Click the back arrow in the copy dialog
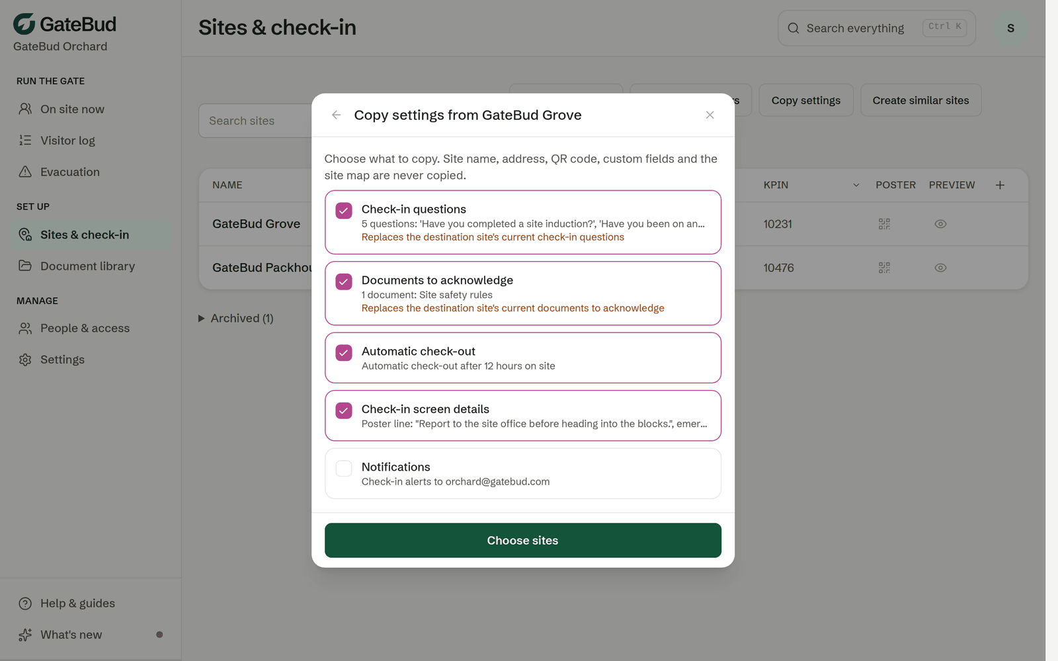The height and width of the screenshot is (661, 1058). click(337, 115)
